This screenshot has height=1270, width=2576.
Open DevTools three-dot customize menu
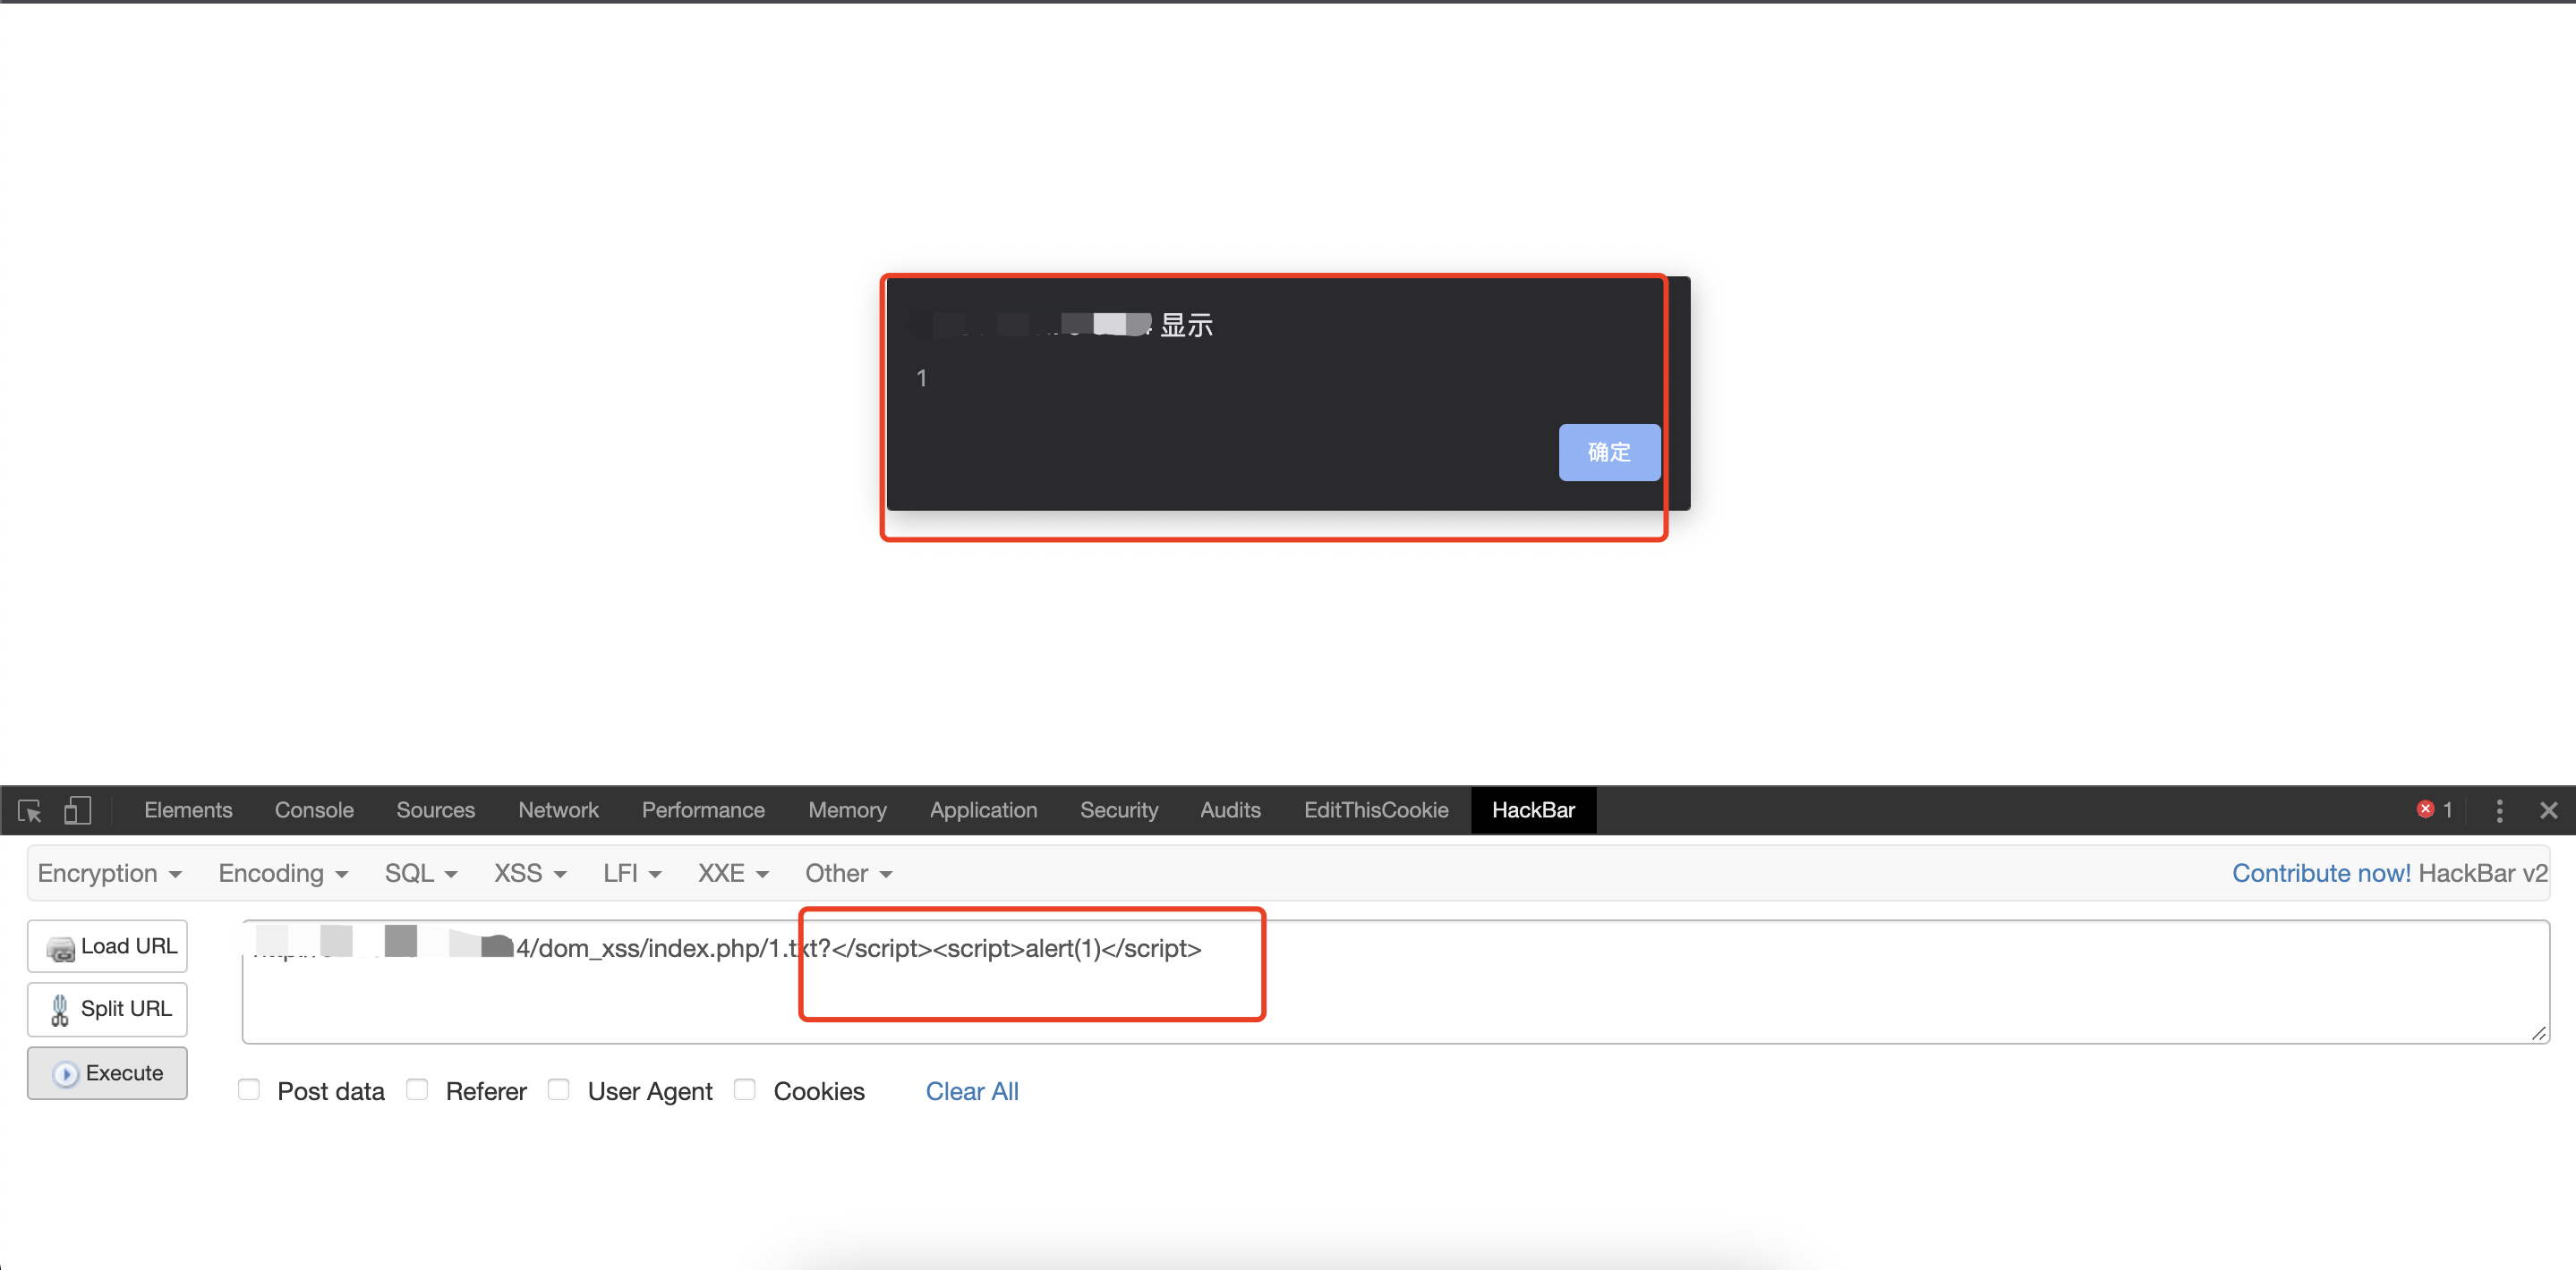[x=2499, y=810]
